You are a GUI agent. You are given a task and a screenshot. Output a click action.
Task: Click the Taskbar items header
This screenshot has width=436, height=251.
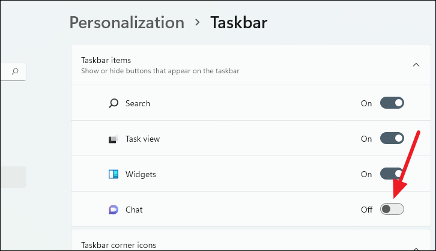coord(251,65)
